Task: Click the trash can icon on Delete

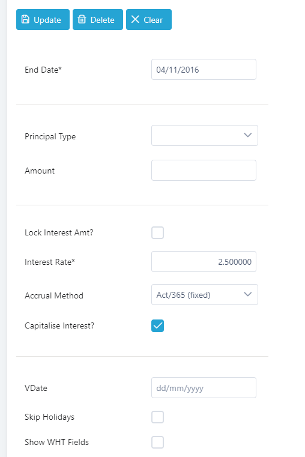Action: point(82,19)
